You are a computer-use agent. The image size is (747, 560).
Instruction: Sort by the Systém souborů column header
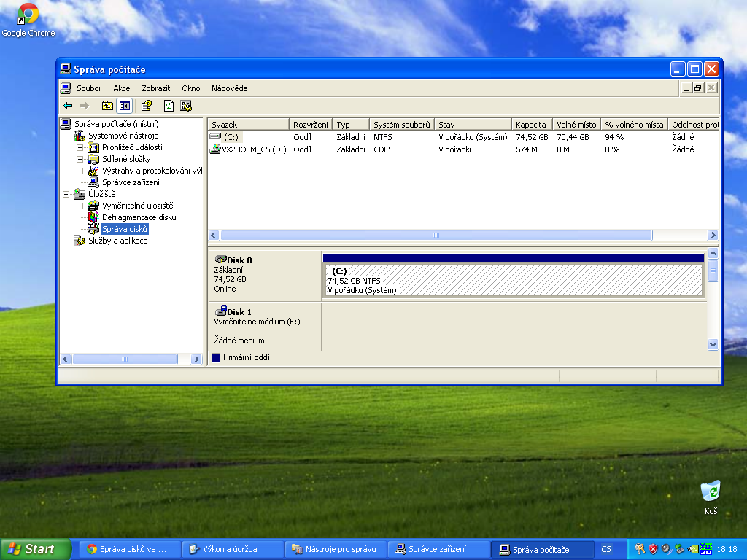click(x=402, y=124)
